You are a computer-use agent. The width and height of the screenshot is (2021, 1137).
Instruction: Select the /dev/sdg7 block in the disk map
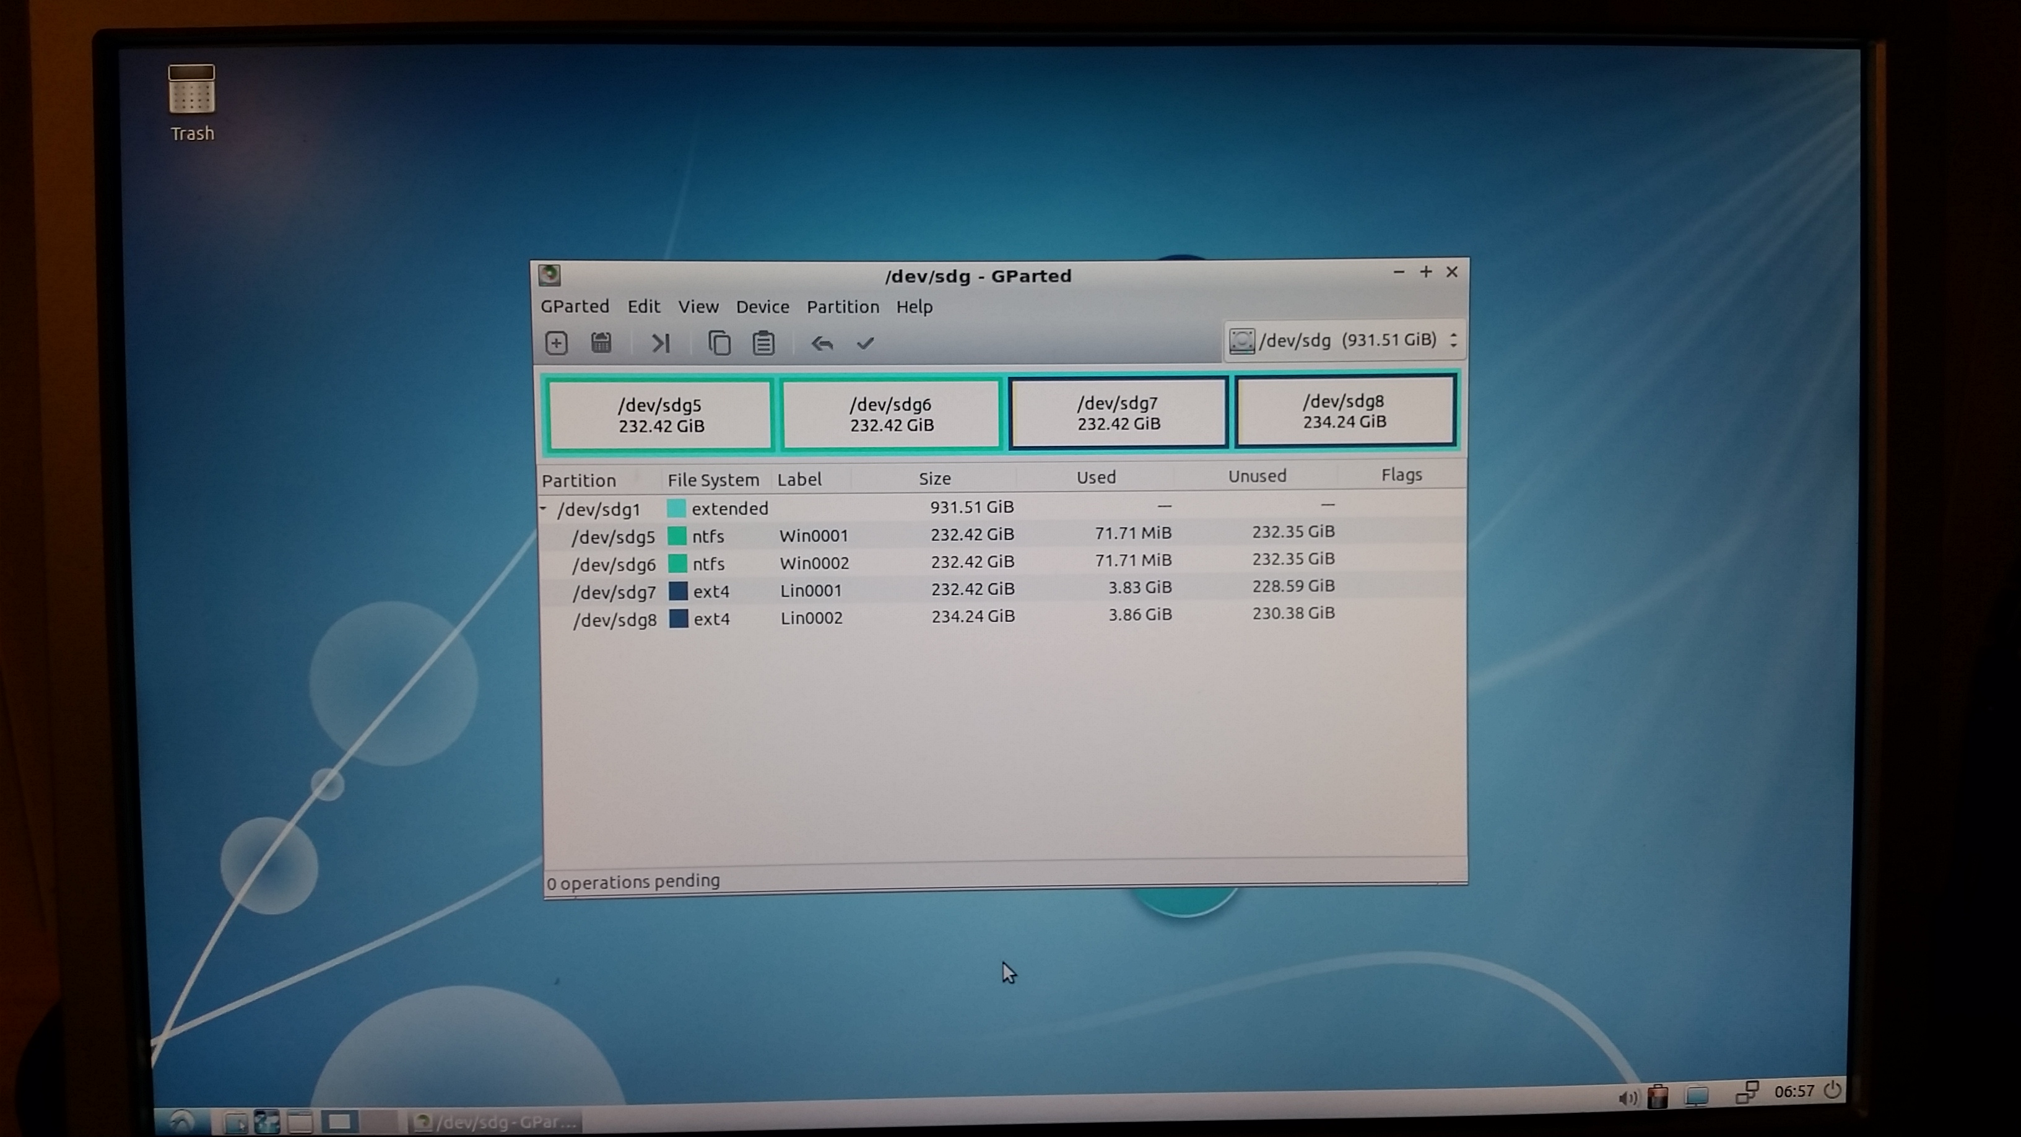[1118, 412]
